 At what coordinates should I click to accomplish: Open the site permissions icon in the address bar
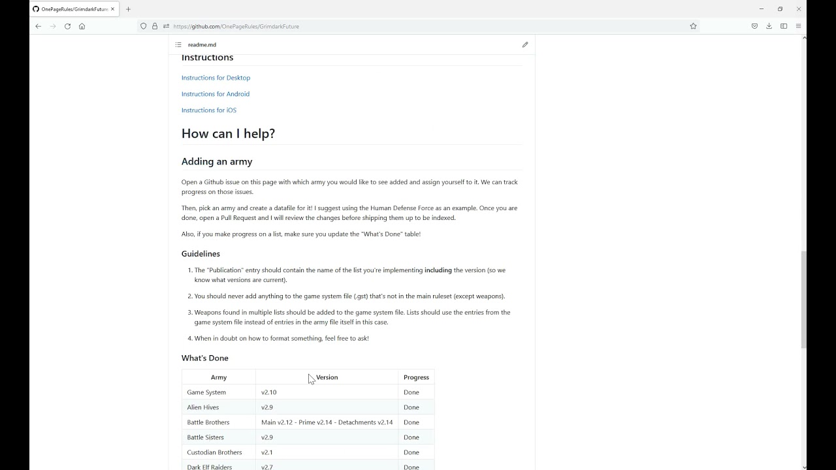tap(166, 26)
